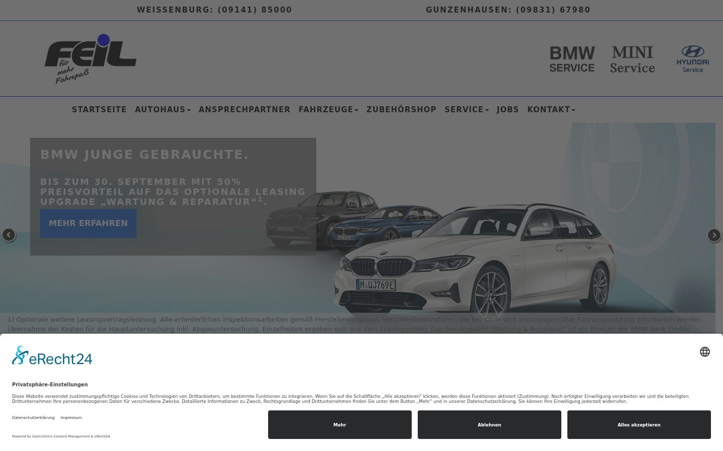The width and height of the screenshot is (723, 451).
Task: Open the Datenschutzerklärung link
Action: 33,417
